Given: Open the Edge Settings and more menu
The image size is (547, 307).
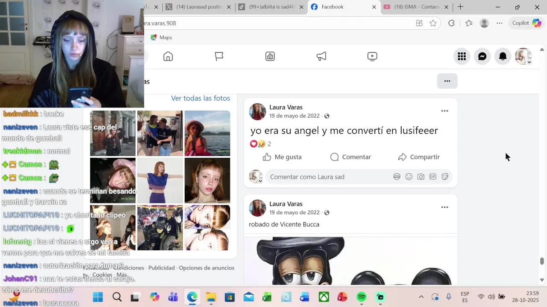Looking at the screenshot, I should click(x=499, y=23).
